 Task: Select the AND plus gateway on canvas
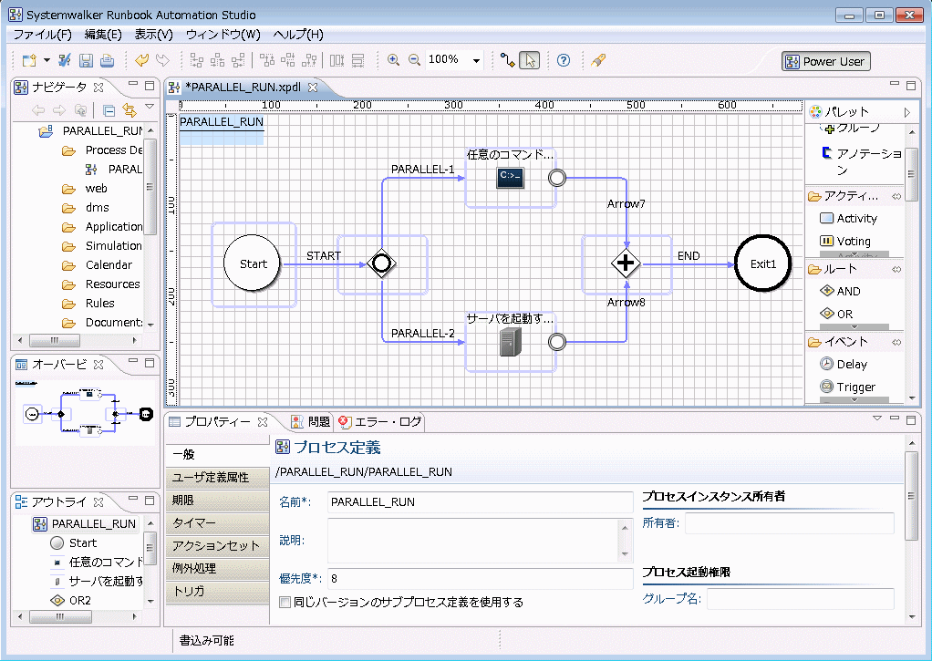coord(626,263)
